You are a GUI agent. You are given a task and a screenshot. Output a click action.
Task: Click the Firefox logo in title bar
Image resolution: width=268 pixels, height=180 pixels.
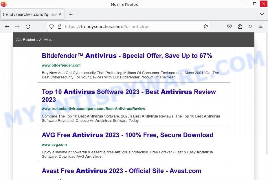point(4,3)
